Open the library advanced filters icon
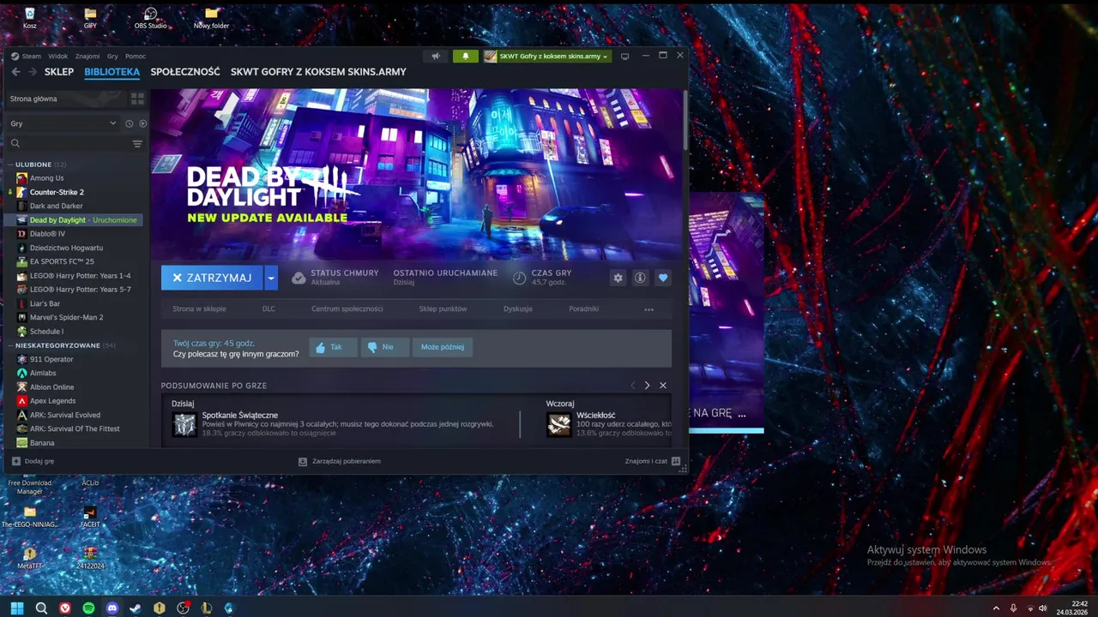The image size is (1098, 617). tap(137, 144)
